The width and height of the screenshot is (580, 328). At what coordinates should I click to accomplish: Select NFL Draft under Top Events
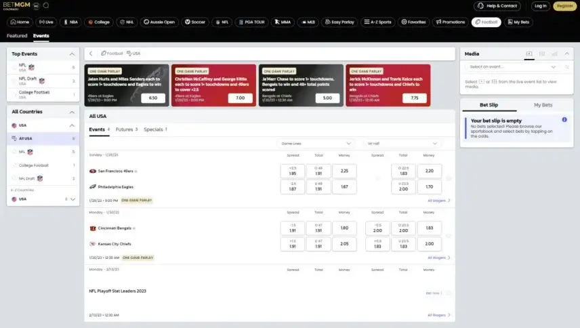[x=43, y=81]
